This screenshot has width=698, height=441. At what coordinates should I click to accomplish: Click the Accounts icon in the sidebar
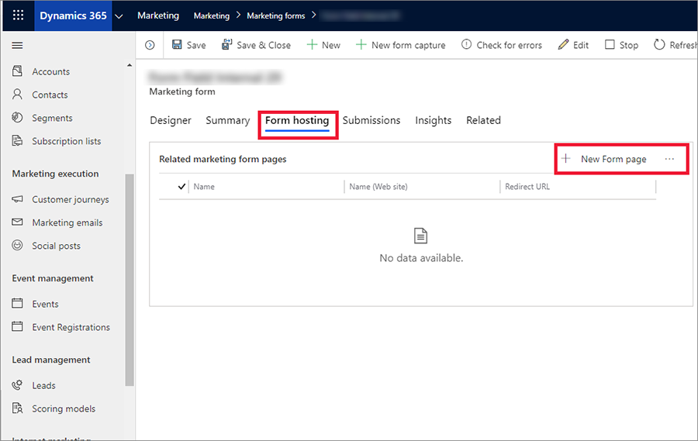coord(17,71)
